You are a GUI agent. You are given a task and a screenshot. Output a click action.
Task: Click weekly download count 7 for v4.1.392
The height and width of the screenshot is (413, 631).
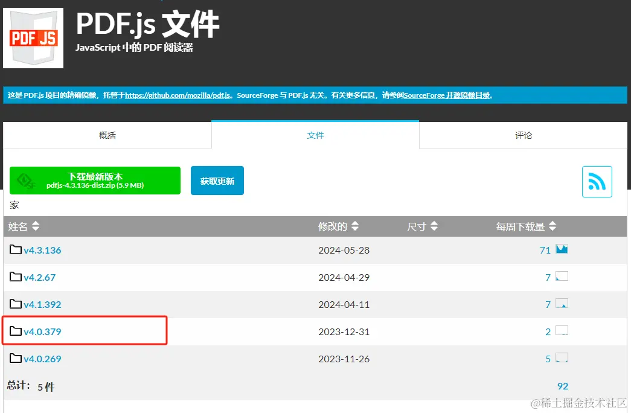point(548,305)
